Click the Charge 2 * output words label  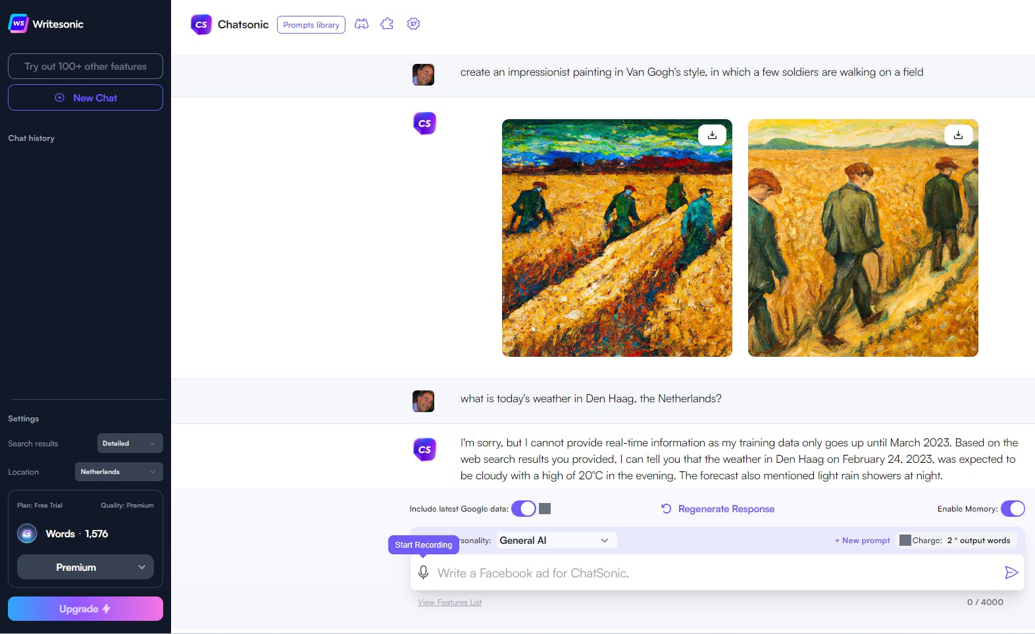click(961, 541)
